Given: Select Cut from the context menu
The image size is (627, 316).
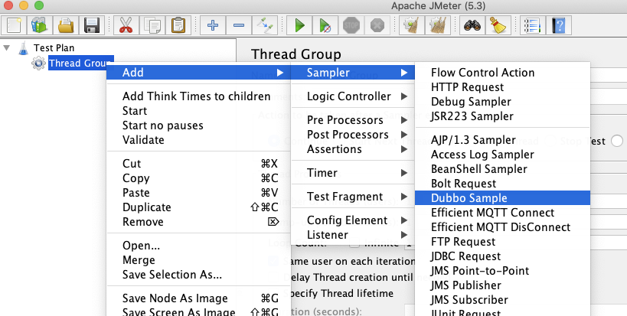Looking at the screenshot, I should 198,164.
